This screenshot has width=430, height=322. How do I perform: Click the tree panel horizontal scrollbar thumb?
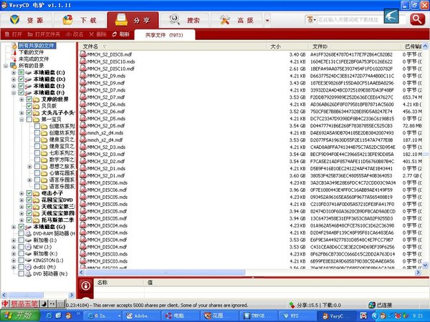(x=26, y=295)
